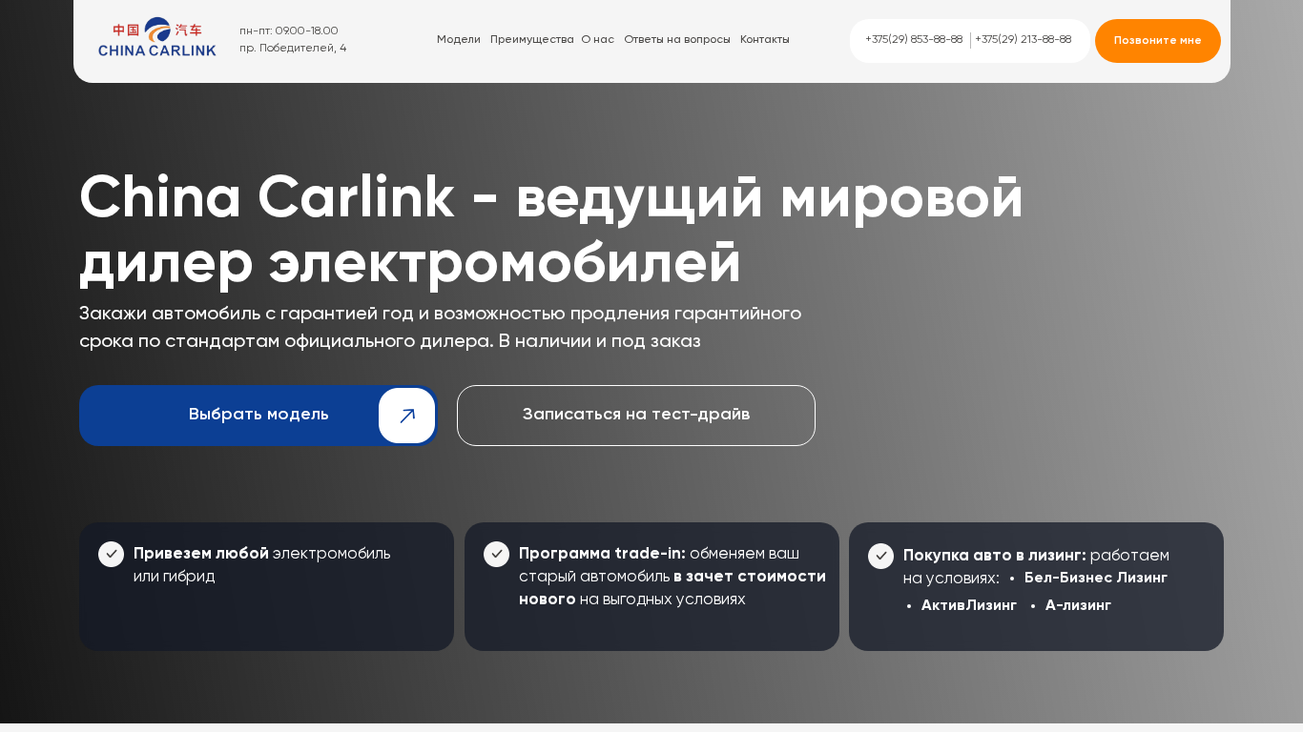Click the subtitle starting with Закажи автомобиль
Screen dimensions: 1303x732
coord(441,327)
